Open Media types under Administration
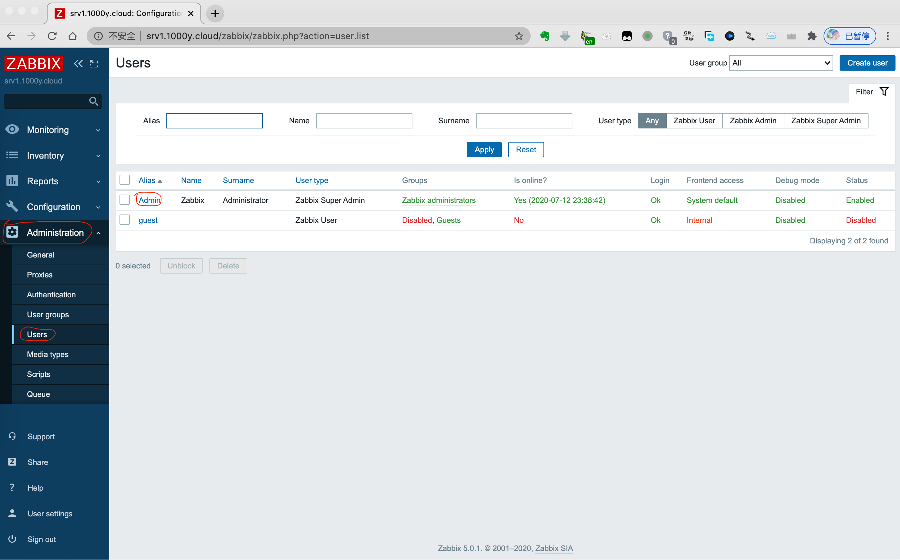900x560 pixels. [x=61, y=354]
